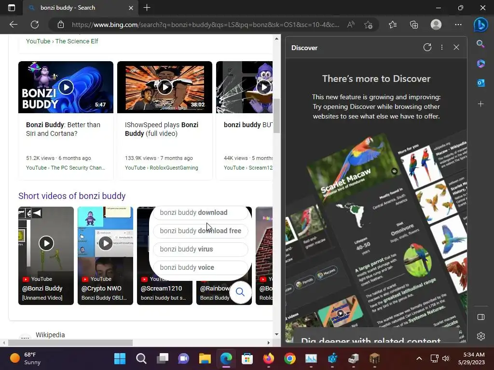Add a sidebar app with plus

(x=480, y=104)
